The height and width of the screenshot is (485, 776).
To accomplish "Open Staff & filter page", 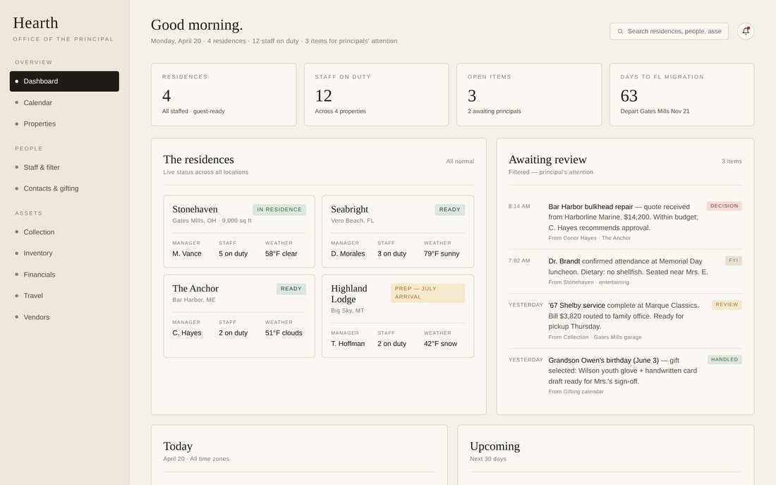I will 64,167.
